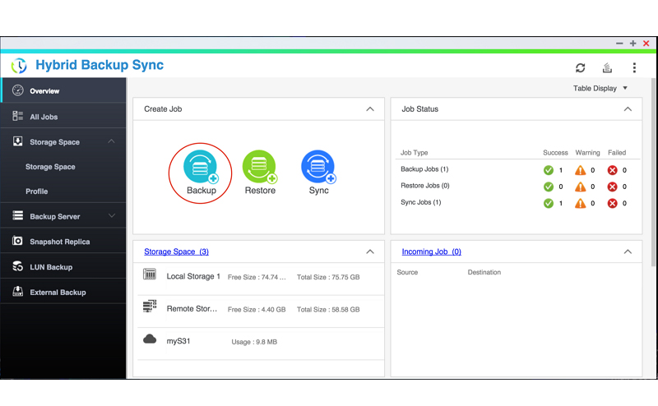
Task: Click Sync Jobs orange warning icon
Action: coord(581,204)
